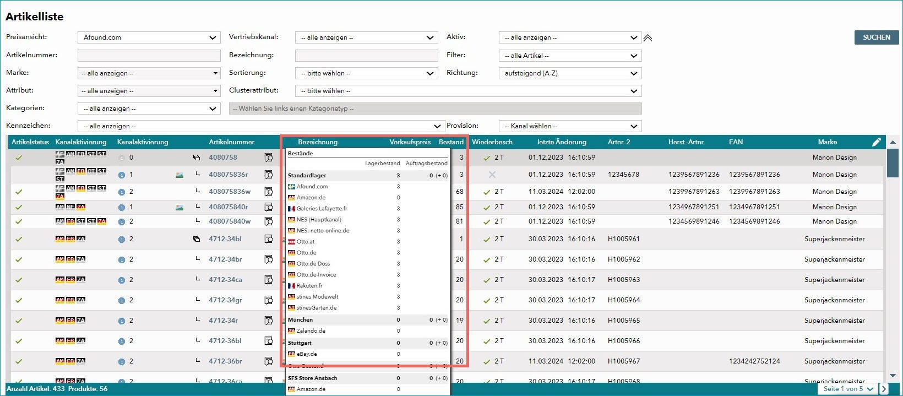Click info icon in row 408075836r
Screen dimensions: 903x396
pyautogui.click(x=122, y=175)
